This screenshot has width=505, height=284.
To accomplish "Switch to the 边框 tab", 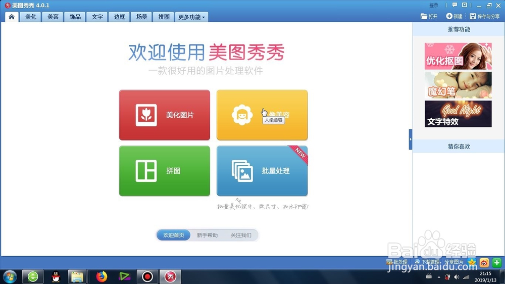I will click(119, 17).
